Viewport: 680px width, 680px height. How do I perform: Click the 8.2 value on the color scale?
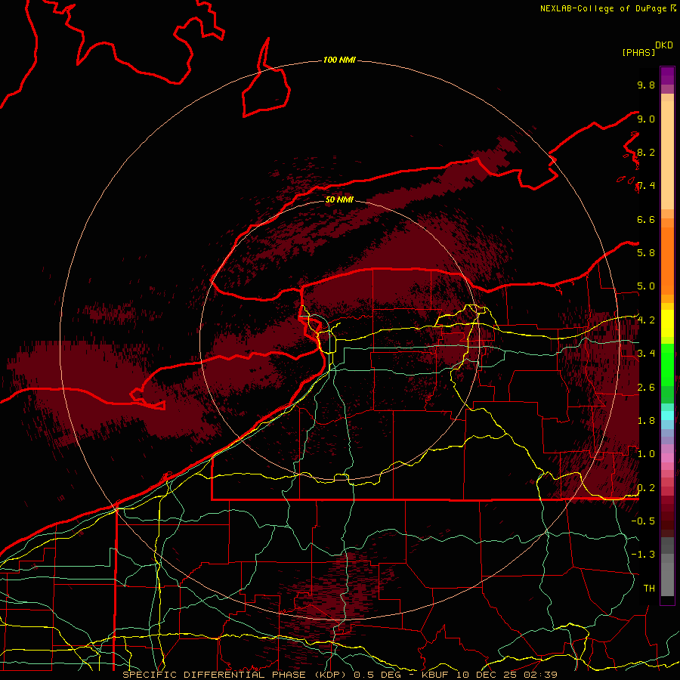(646, 152)
